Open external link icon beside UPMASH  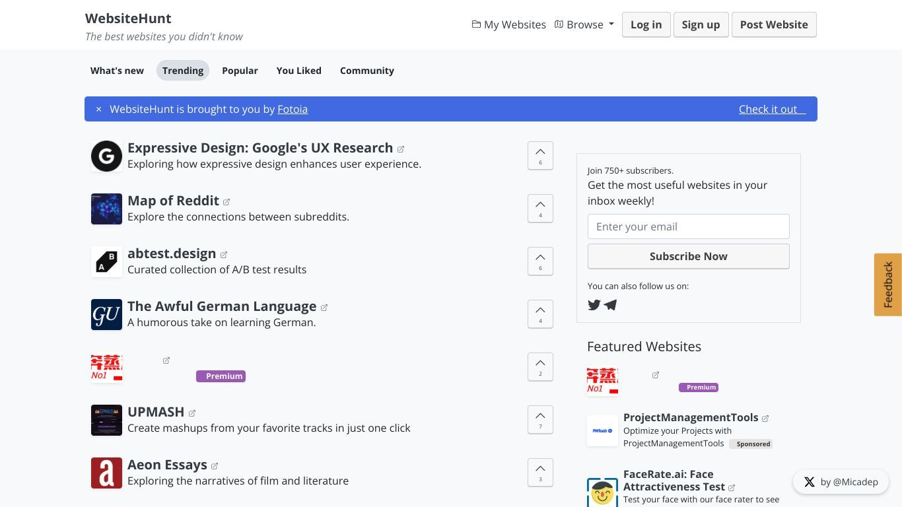(192, 413)
